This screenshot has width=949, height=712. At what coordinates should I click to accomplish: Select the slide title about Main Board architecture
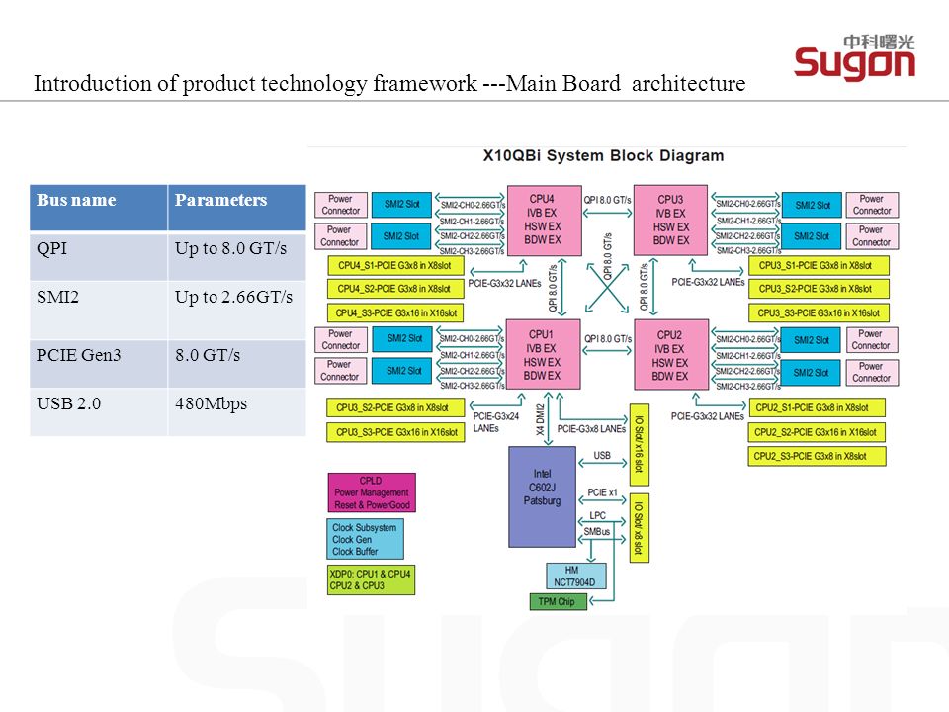389,83
